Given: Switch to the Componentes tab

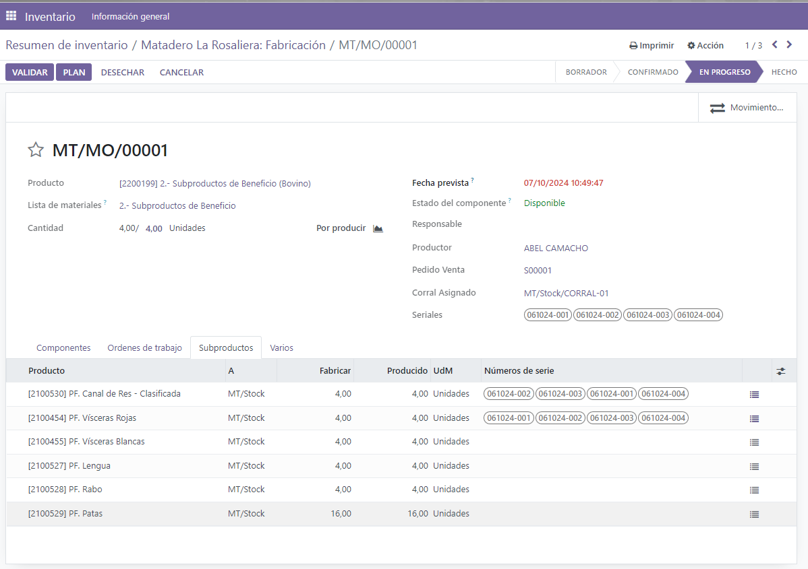Looking at the screenshot, I should pos(63,347).
